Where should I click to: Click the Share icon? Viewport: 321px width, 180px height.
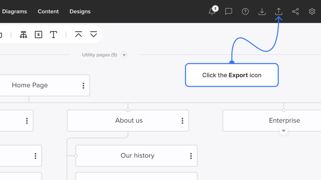[x=295, y=12]
